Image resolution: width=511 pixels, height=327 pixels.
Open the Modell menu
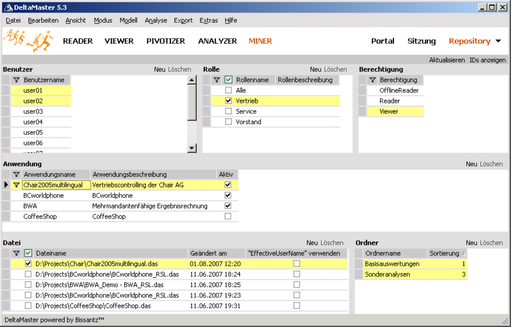[x=128, y=20]
